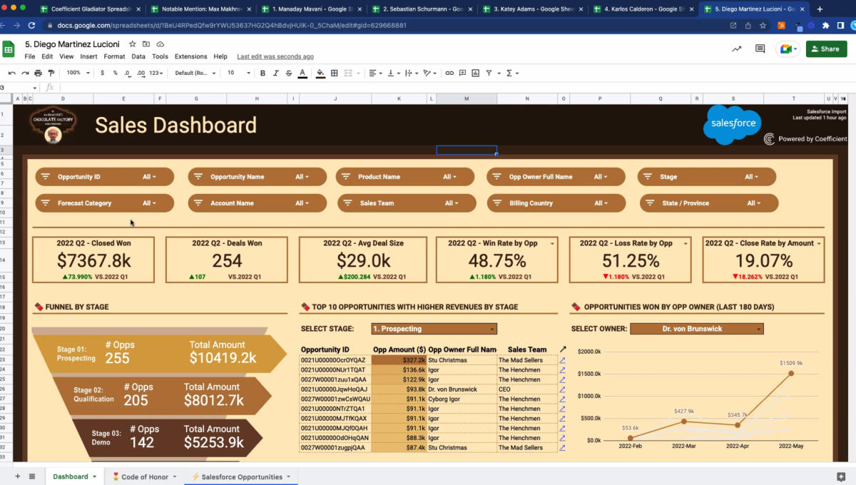Image resolution: width=856 pixels, height=485 pixels.
Task: Click the green Share button
Action: pyautogui.click(x=826, y=49)
